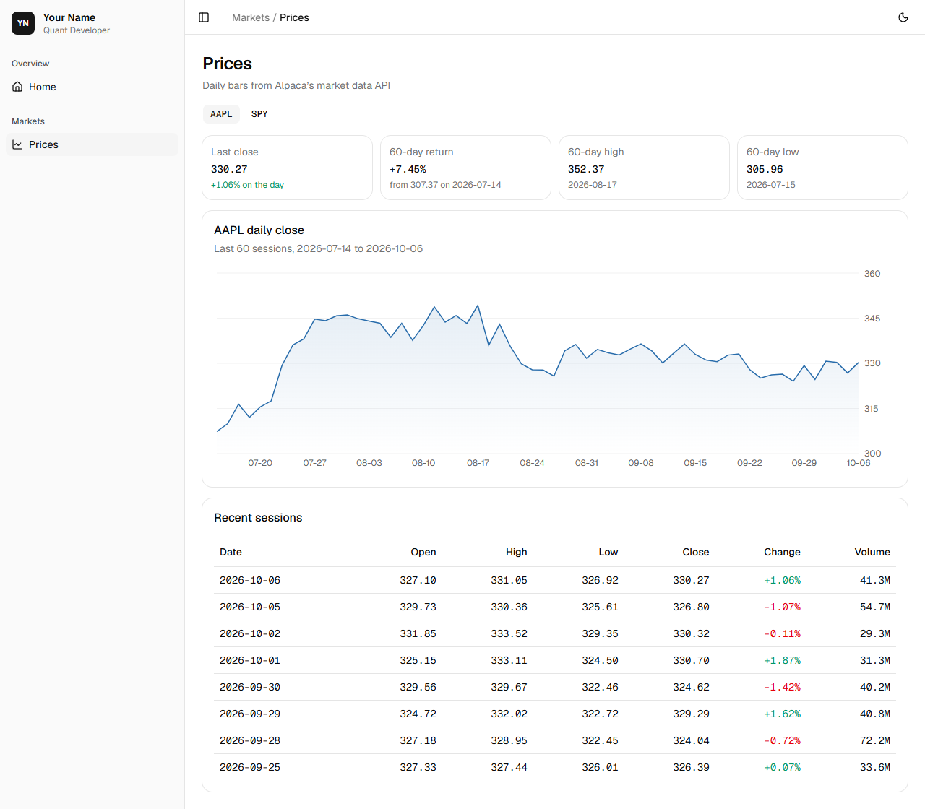Image resolution: width=925 pixels, height=809 pixels.
Task: Click the Volume column header
Action: click(x=872, y=552)
